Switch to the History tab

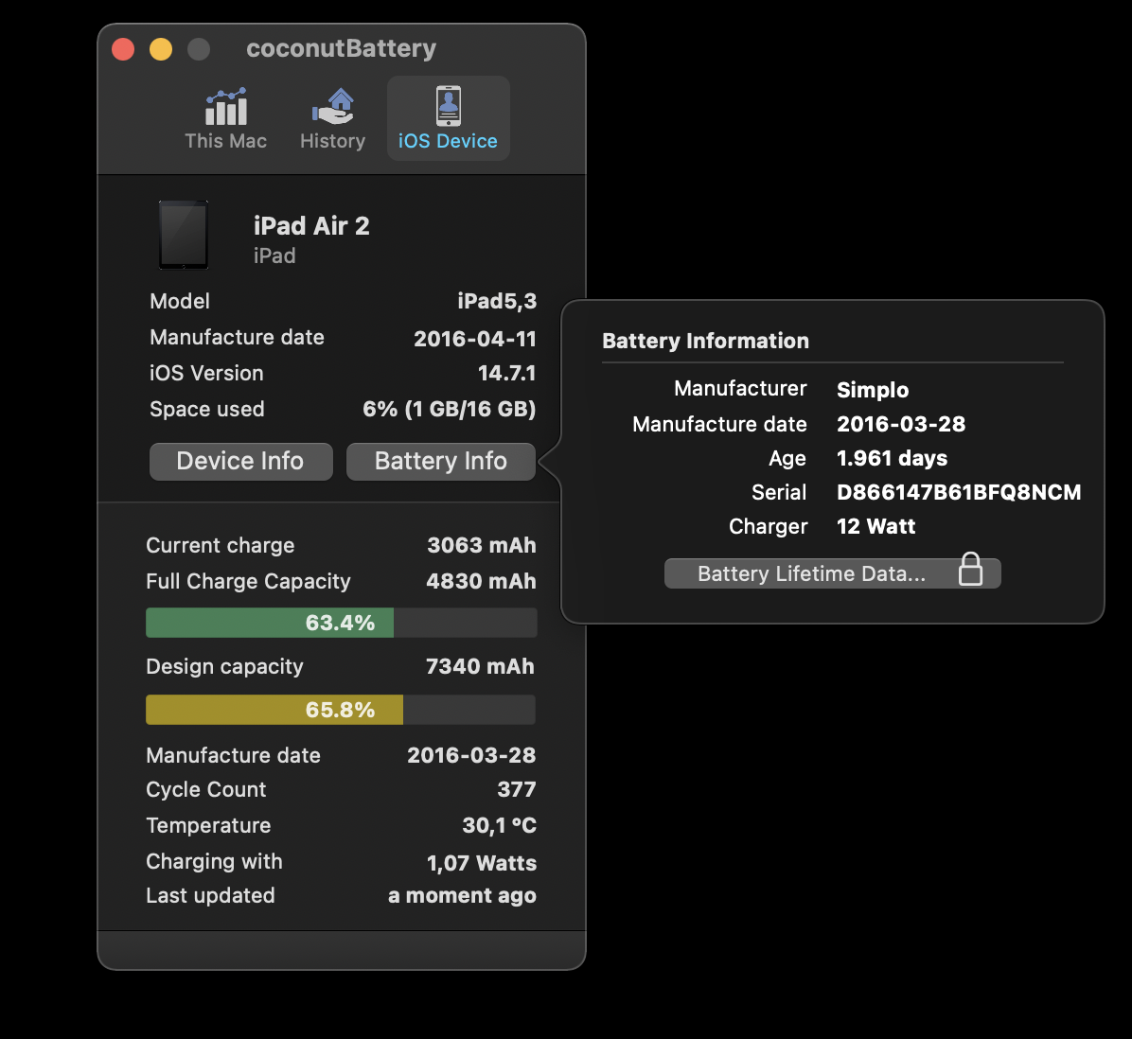333,119
